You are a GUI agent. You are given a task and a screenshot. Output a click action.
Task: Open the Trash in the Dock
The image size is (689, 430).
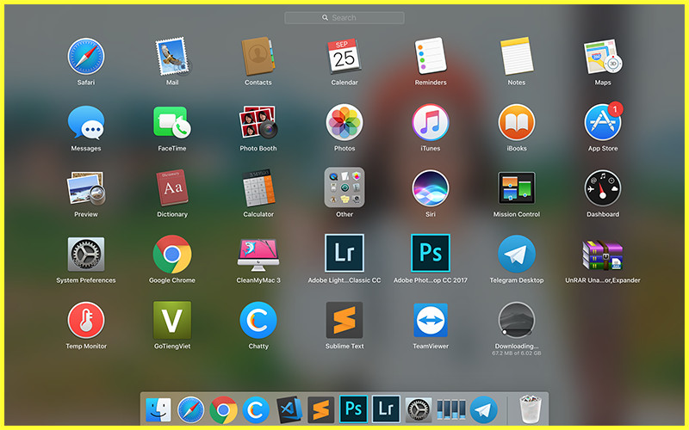530,409
